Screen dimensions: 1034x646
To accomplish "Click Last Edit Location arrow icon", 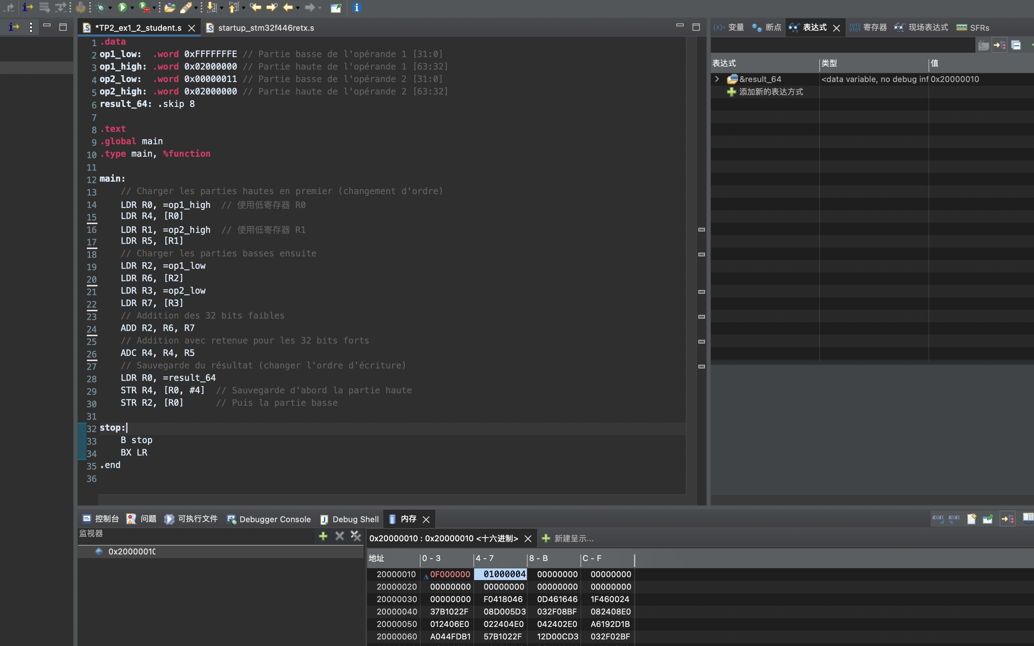I will point(256,7).
